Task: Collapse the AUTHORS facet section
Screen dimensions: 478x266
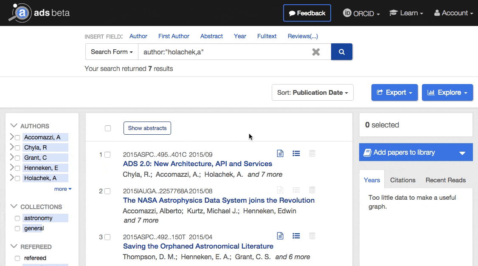Action: pyautogui.click(x=14, y=126)
